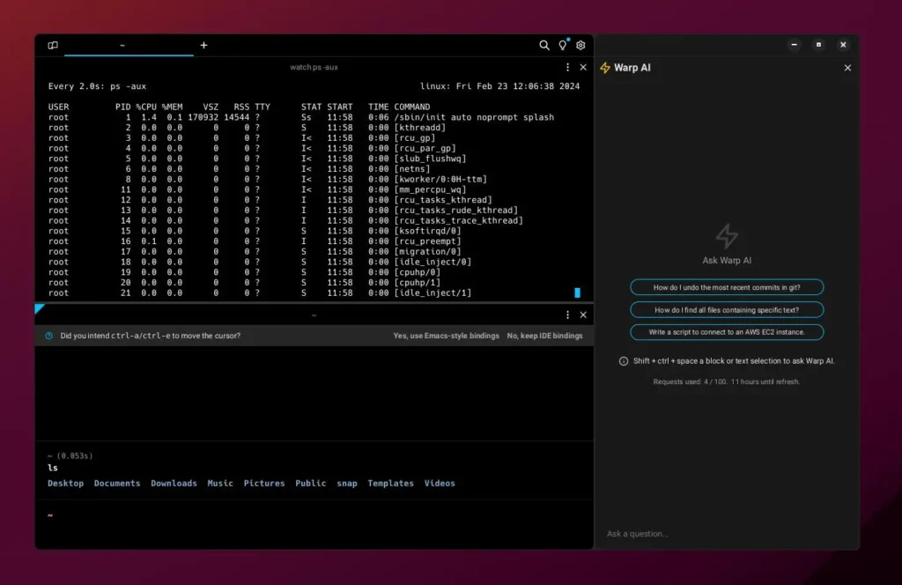This screenshot has width=902, height=585.
Task: Open the search magnifier in the tab bar
Action: coord(544,45)
